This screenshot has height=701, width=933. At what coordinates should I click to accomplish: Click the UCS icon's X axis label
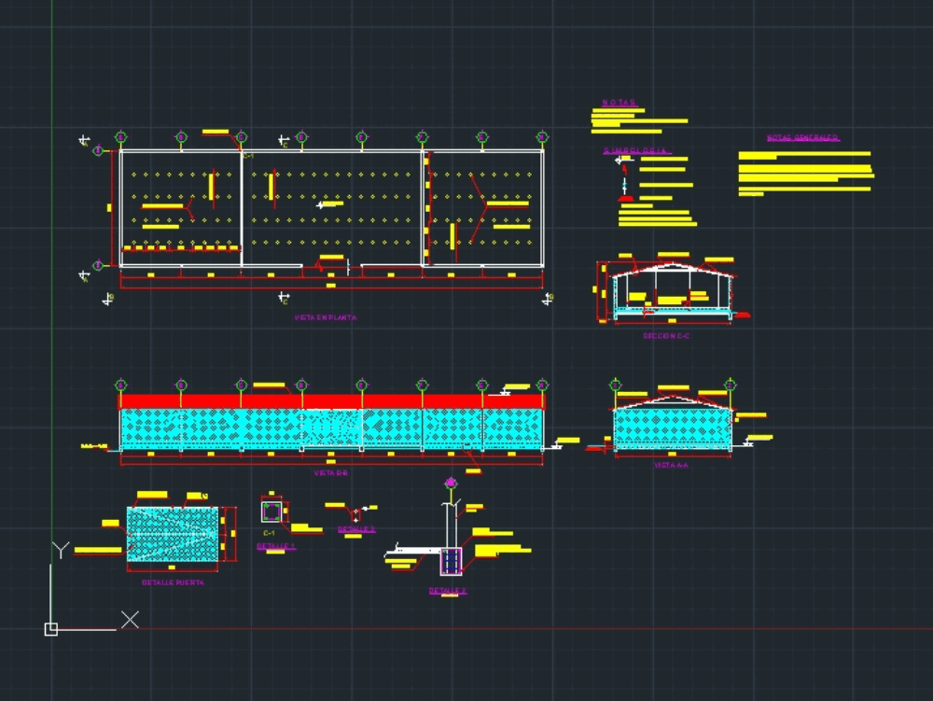tap(130, 620)
